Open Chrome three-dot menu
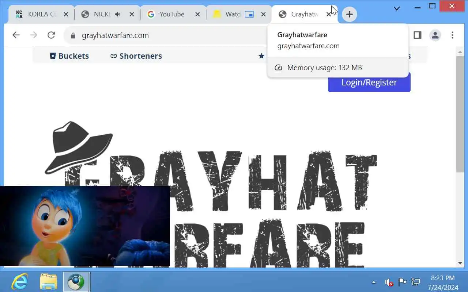 pyautogui.click(x=453, y=35)
